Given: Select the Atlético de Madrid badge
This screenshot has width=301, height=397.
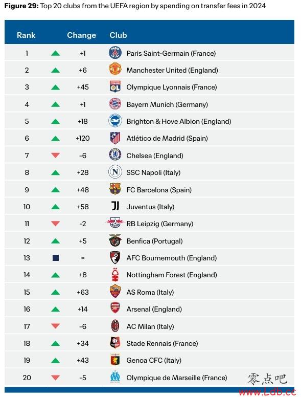Looking at the screenshot, I should pos(115,138).
